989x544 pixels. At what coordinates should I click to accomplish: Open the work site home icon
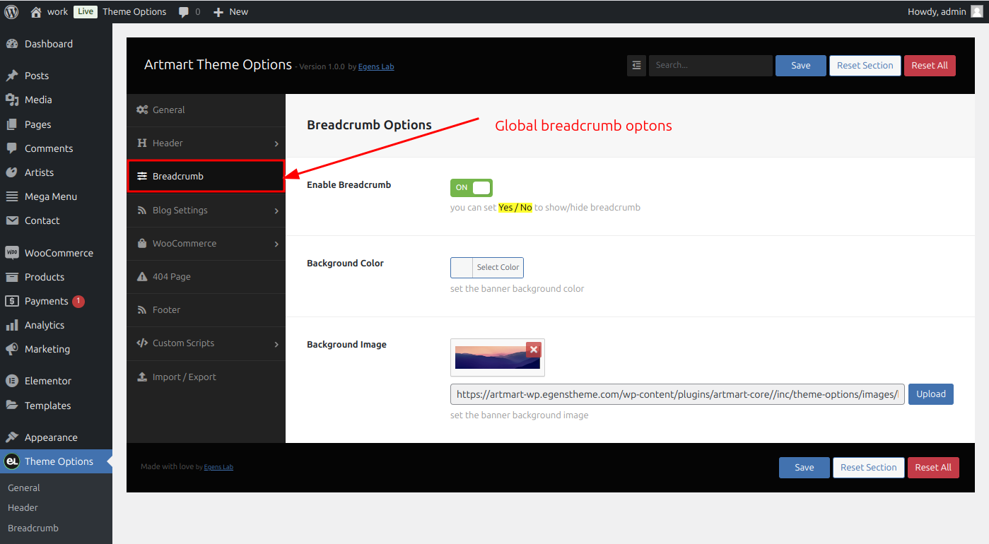(36, 11)
